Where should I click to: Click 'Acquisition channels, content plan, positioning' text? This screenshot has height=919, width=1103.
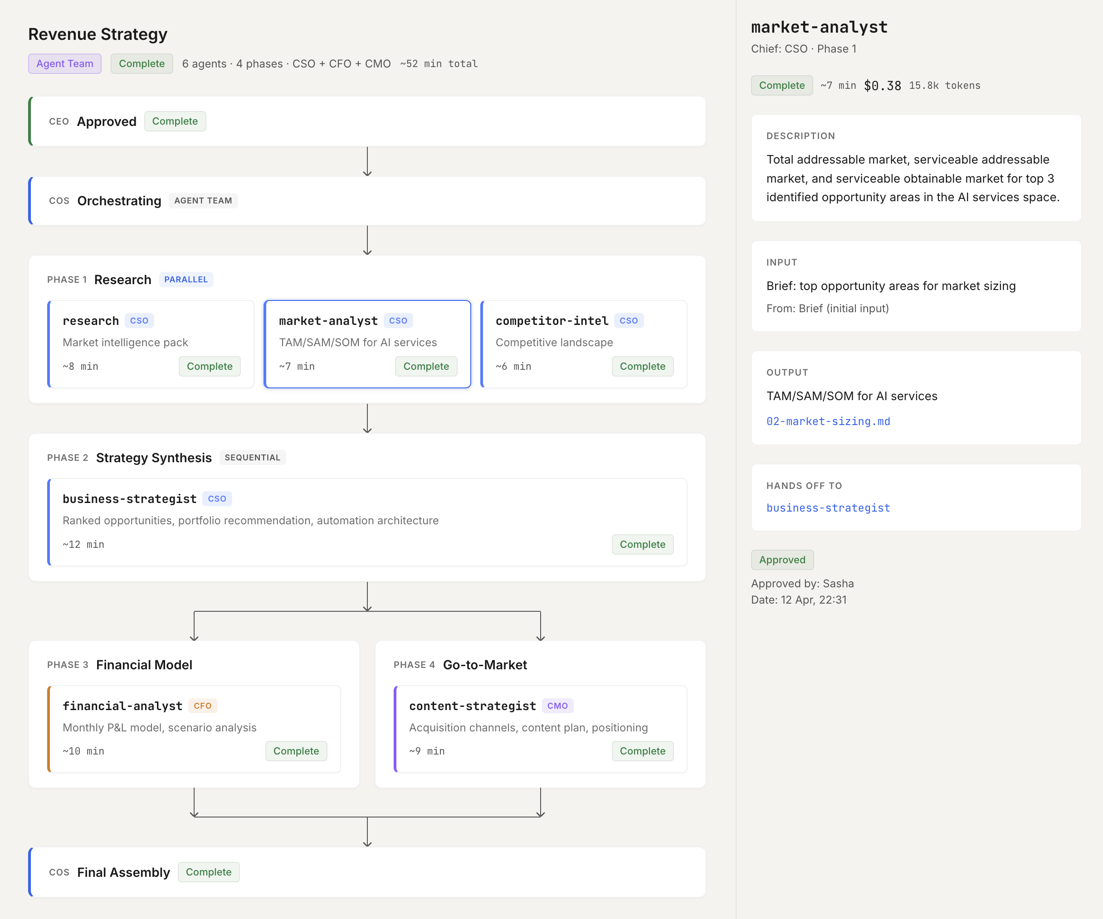[x=528, y=728]
